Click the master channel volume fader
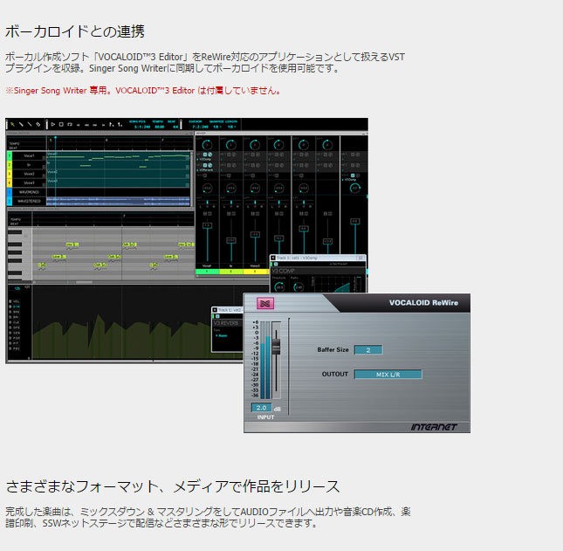The height and width of the screenshot is (551, 563). point(355,222)
